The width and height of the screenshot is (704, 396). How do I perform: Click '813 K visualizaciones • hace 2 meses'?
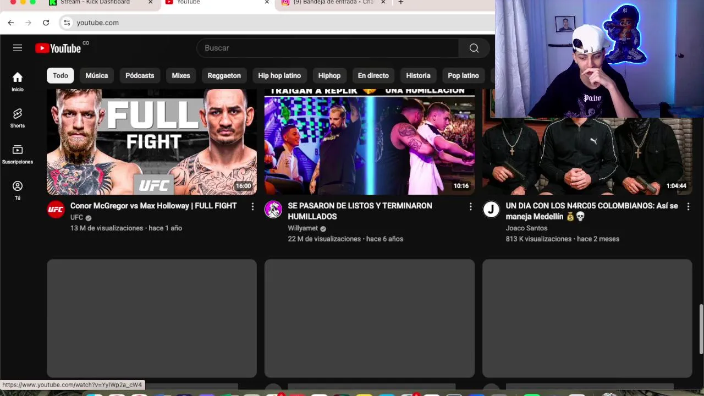click(562, 239)
